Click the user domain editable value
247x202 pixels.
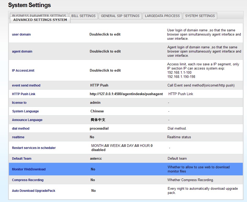pyautogui.click(x=105, y=34)
